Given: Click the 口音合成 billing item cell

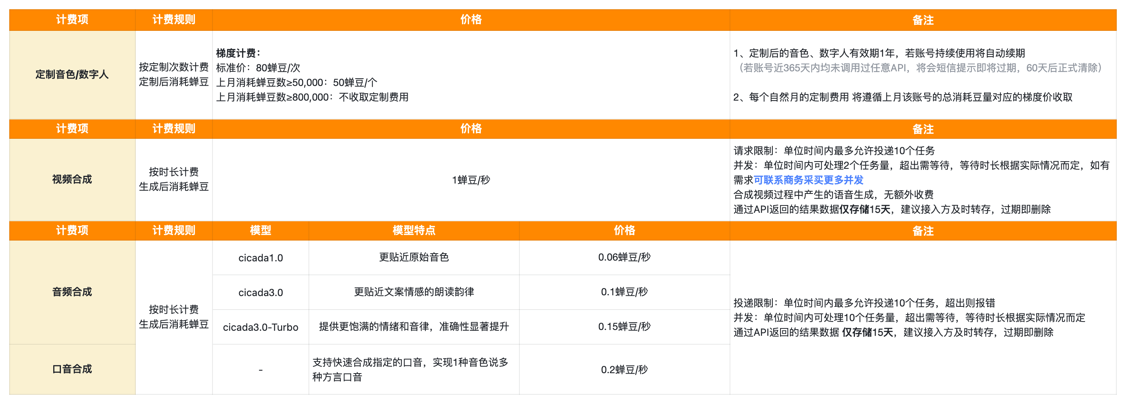Looking at the screenshot, I should pyautogui.click(x=72, y=369).
